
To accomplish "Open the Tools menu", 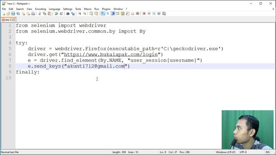I will [x=78, y=9].
